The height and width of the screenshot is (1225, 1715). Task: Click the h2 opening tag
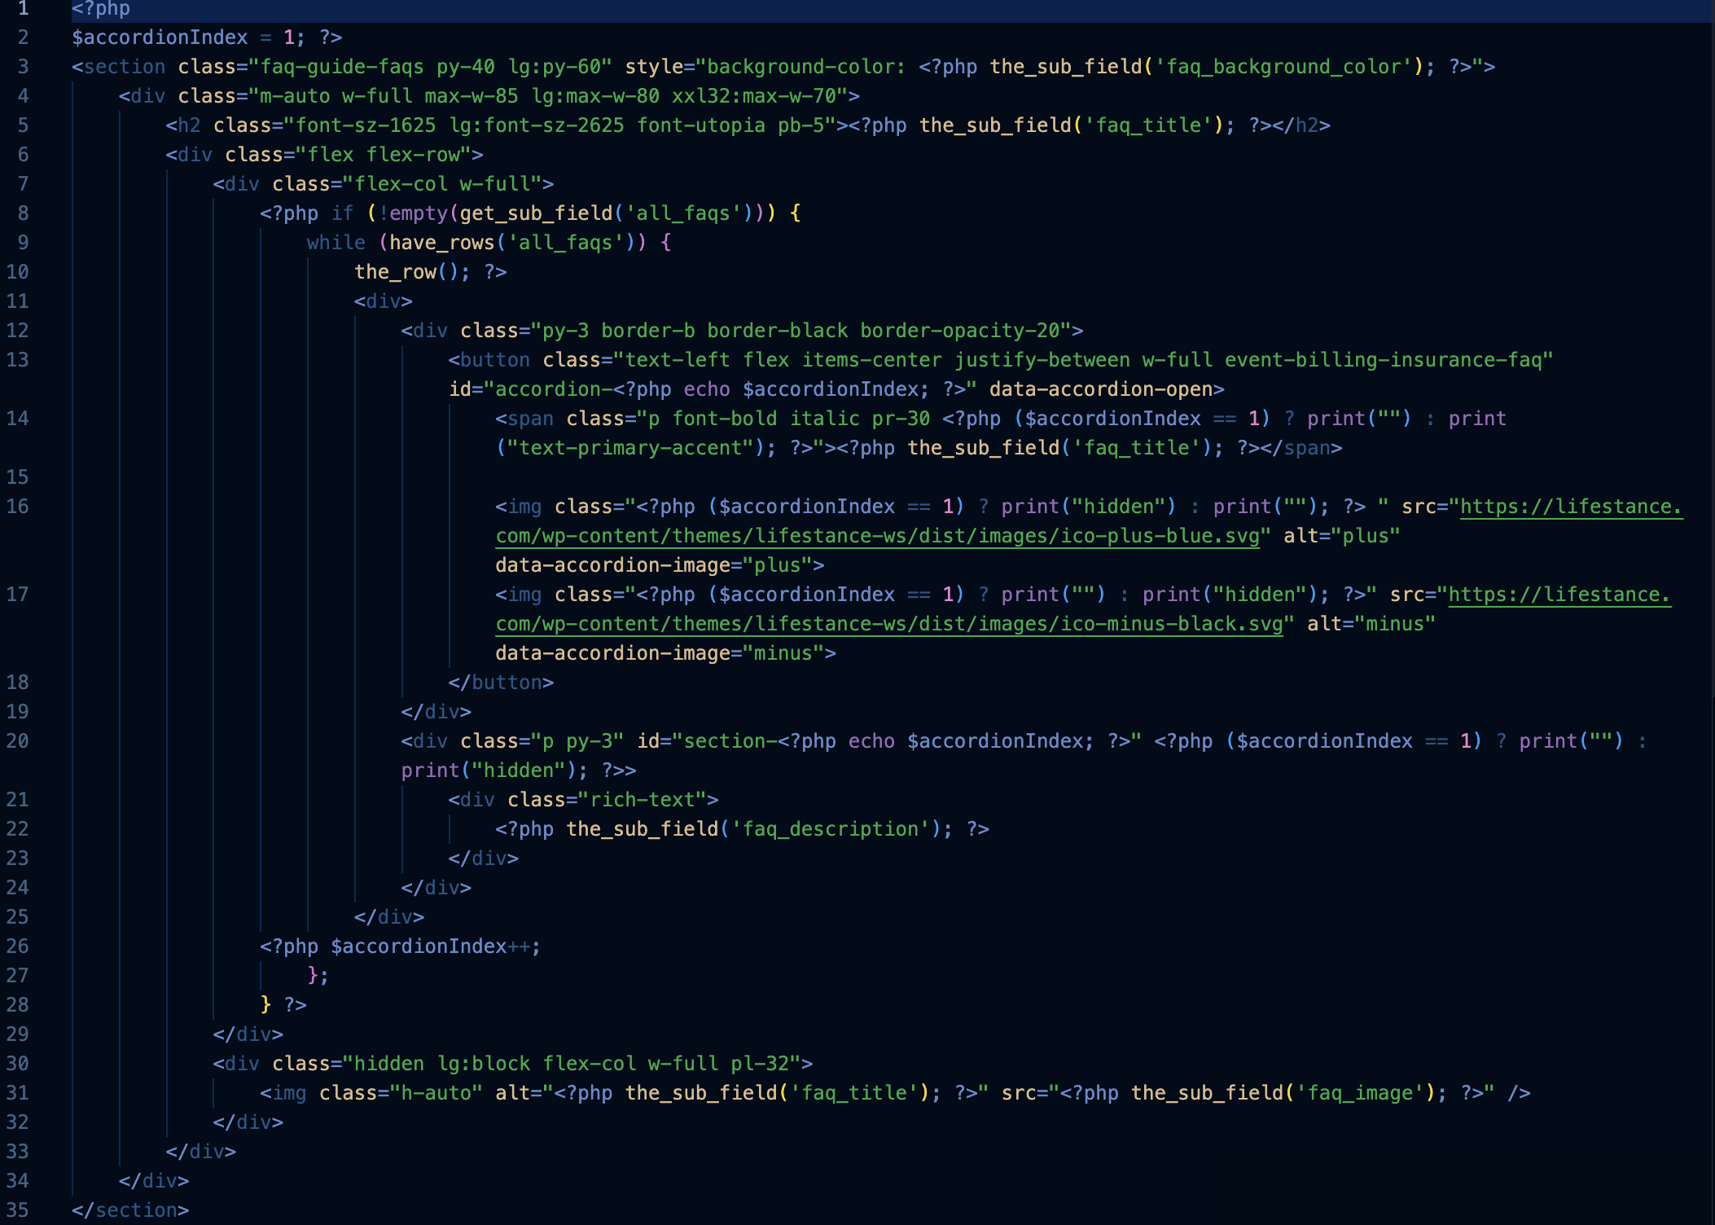click(183, 125)
